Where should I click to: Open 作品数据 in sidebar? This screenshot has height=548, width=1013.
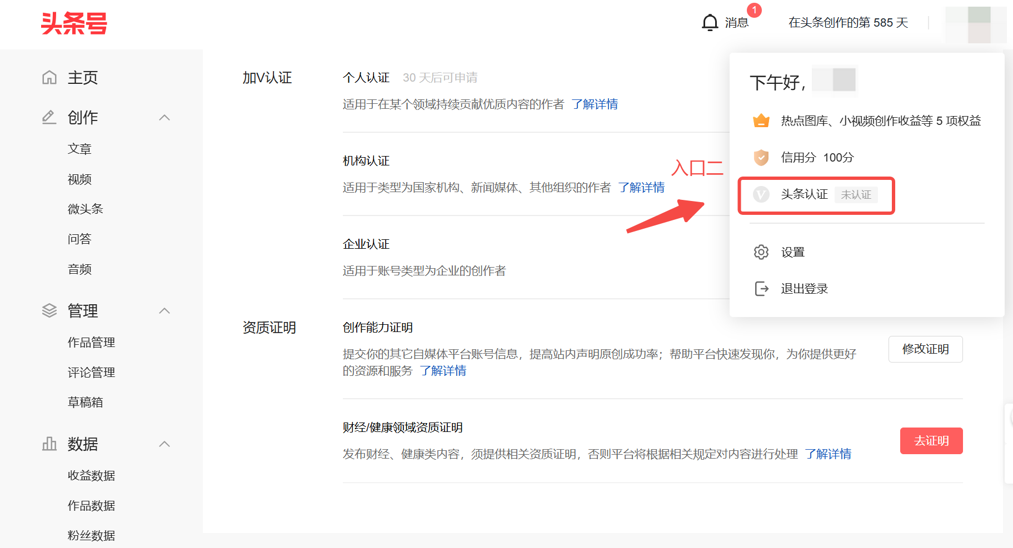click(91, 506)
